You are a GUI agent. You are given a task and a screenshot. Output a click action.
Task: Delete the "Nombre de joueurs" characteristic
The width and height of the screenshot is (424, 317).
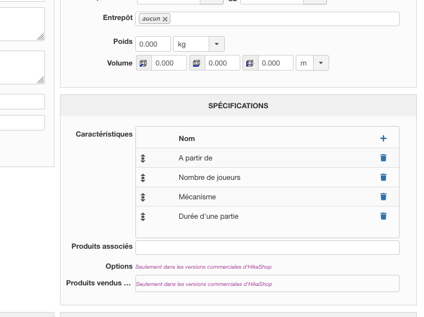coord(383,177)
